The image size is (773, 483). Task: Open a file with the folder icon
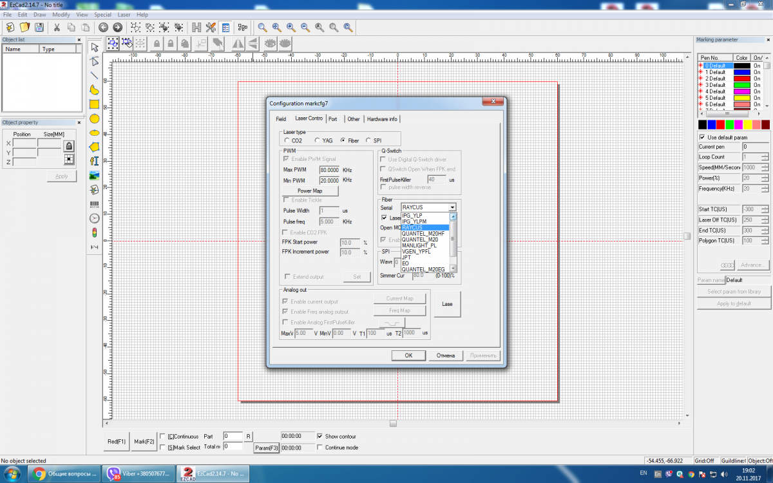click(24, 27)
